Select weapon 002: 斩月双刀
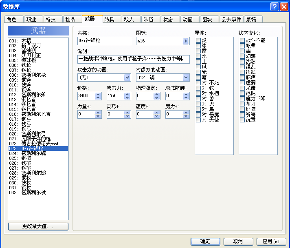The image size is (290, 248). coord(38,46)
